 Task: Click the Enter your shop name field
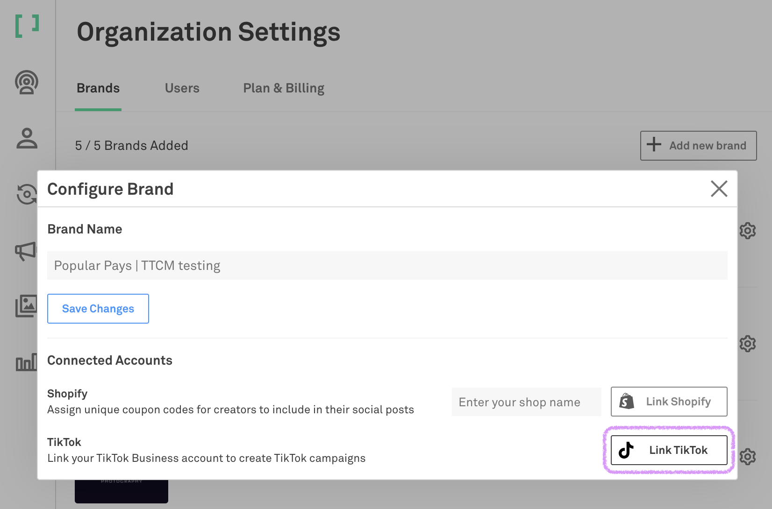(526, 402)
